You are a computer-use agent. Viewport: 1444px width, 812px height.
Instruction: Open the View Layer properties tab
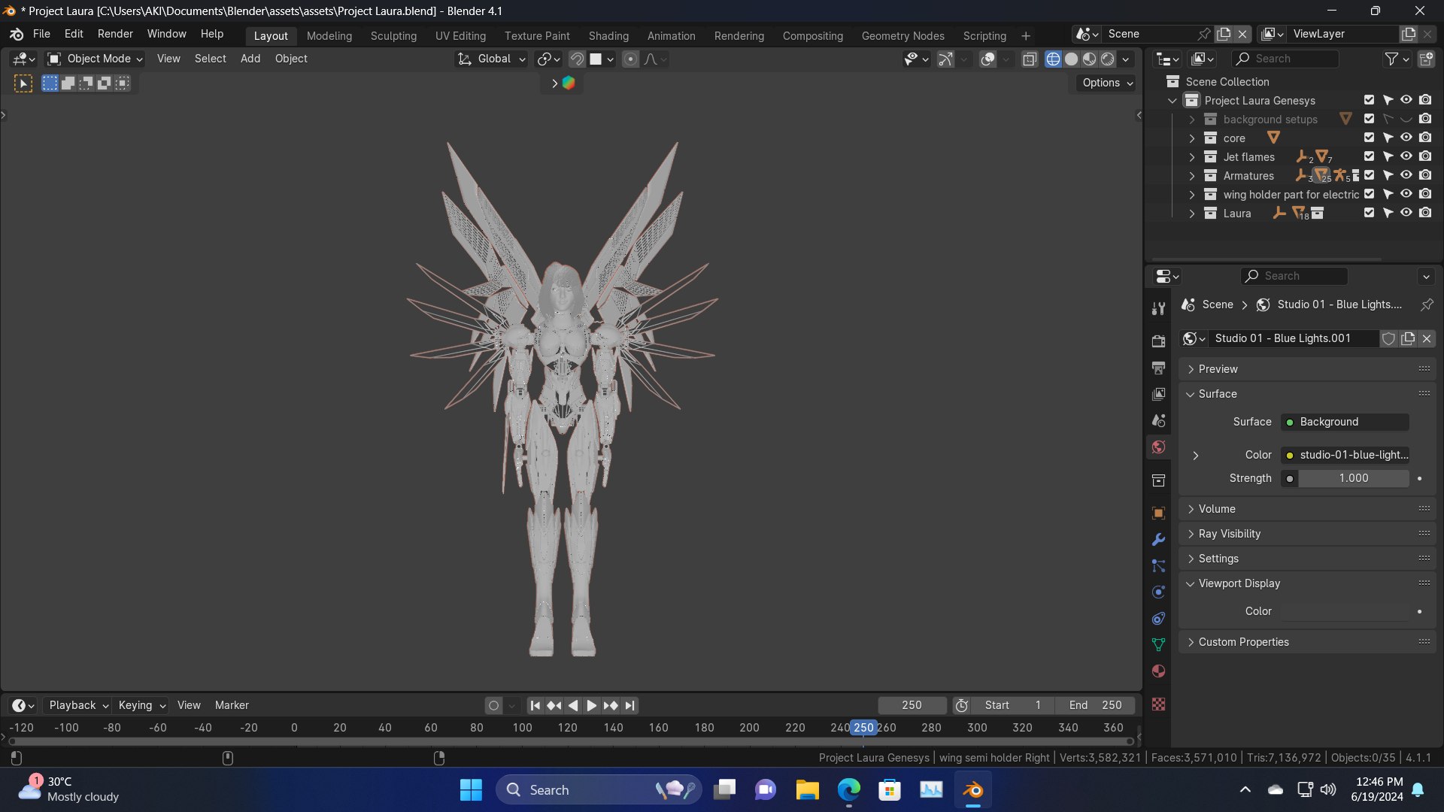[x=1158, y=394]
